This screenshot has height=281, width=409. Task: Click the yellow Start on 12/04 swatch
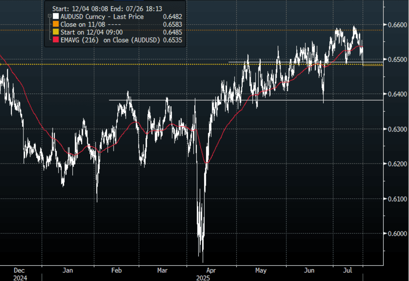point(56,32)
